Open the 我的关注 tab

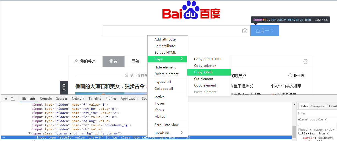(x=85, y=62)
